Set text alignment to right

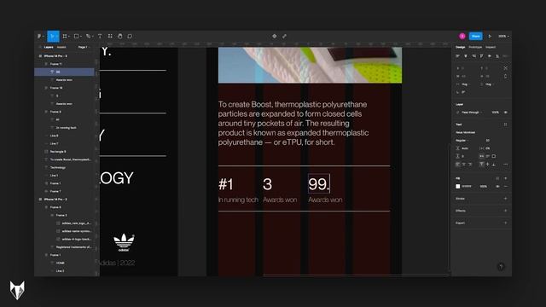(470, 165)
